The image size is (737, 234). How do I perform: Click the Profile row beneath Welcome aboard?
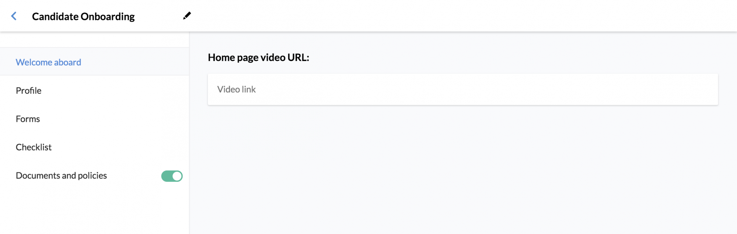click(94, 91)
